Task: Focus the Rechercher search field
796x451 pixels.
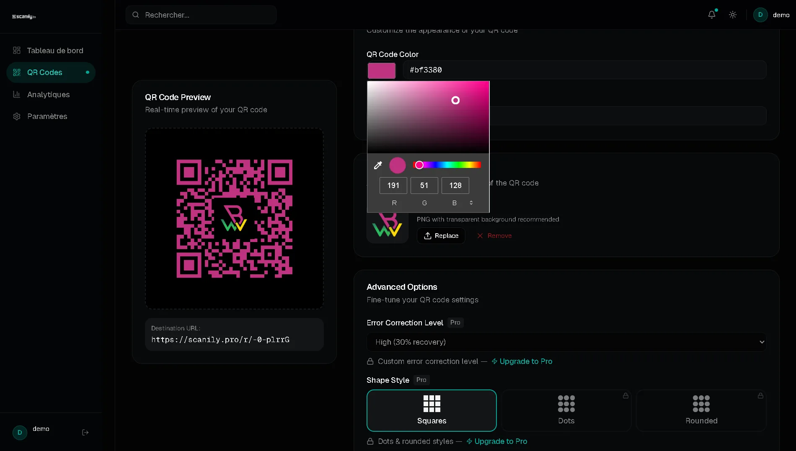Action: pyautogui.click(x=201, y=15)
